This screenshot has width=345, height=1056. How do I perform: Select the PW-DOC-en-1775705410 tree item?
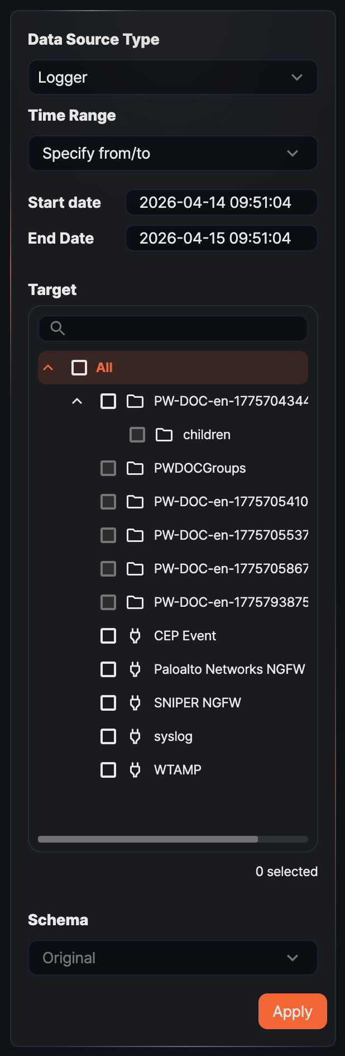point(231,502)
